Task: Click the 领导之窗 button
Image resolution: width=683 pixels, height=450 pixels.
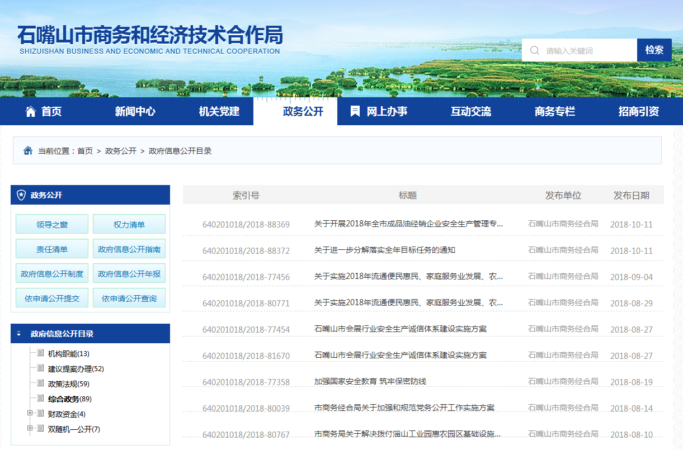Action: [52, 225]
